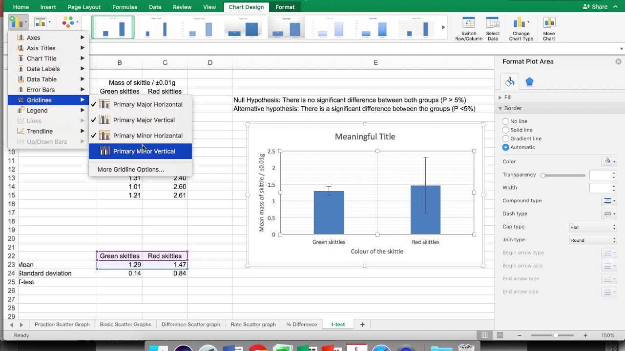Select the second chart style thumbnail
Image resolution: width=625 pixels, height=351 pixels.
tap(156, 27)
